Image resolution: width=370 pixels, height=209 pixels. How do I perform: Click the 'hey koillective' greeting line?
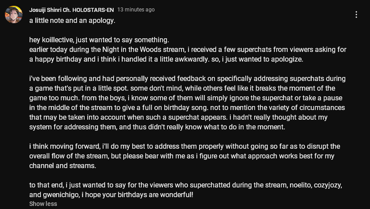(x=99, y=40)
